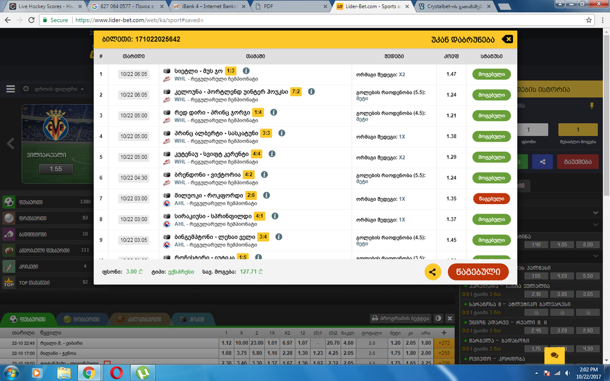
Task: Click the system clock showing 2:02 PM
Action: point(588,370)
